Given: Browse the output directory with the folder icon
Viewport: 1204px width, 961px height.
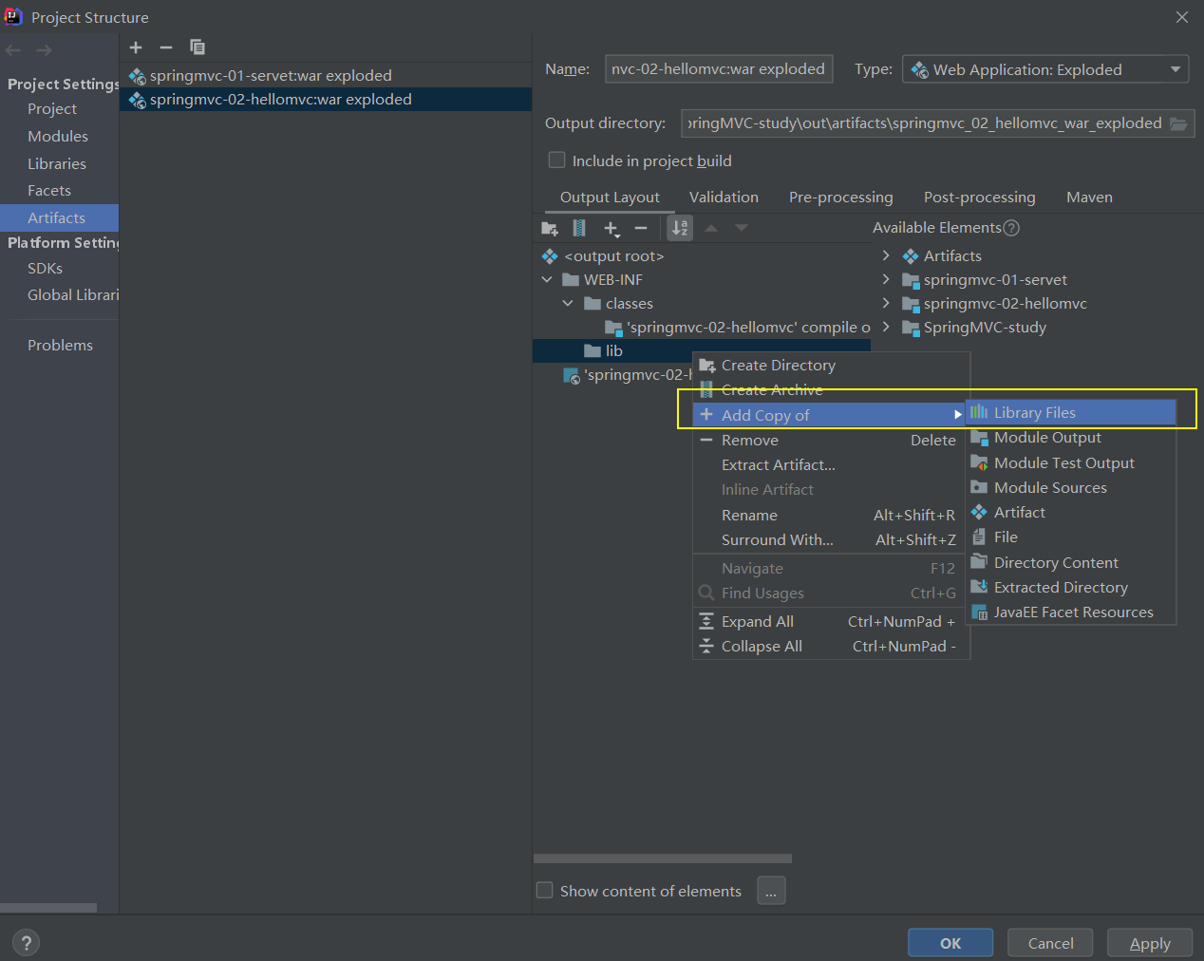Looking at the screenshot, I should [x=1178, y=123].
